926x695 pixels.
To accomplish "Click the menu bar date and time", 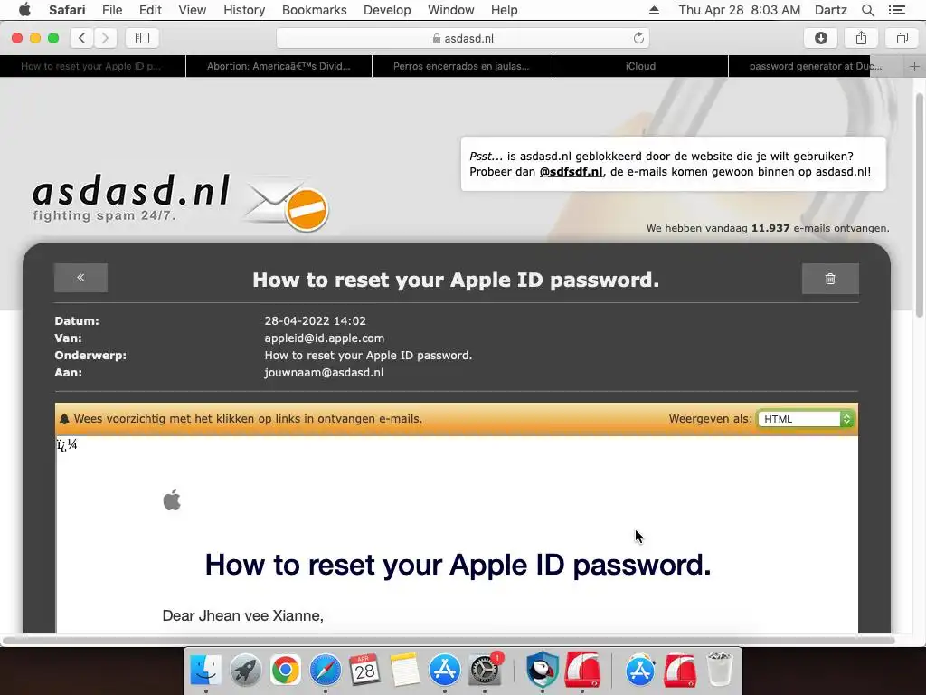I will tap(740, 10).
